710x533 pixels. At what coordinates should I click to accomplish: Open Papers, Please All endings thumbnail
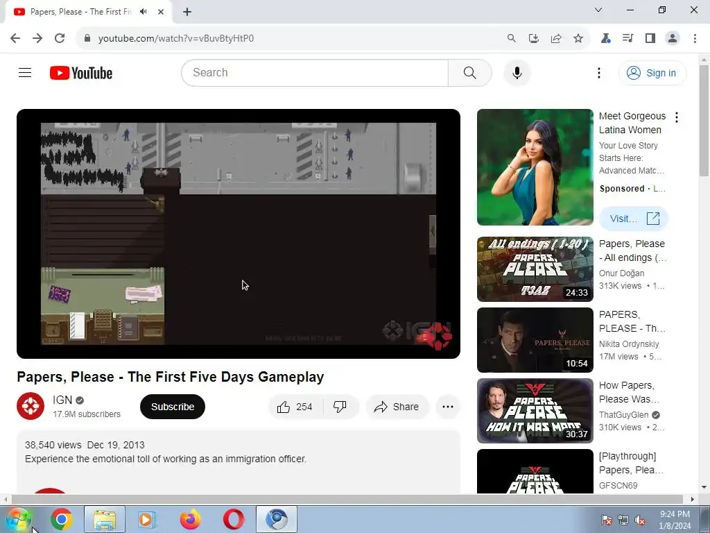pyautogui.click(x=535, y=269)
